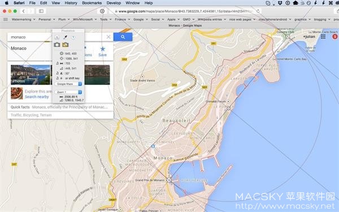
Task: Click the Grand Prix de Monaco marker
Action: click(x=167, y=180)
